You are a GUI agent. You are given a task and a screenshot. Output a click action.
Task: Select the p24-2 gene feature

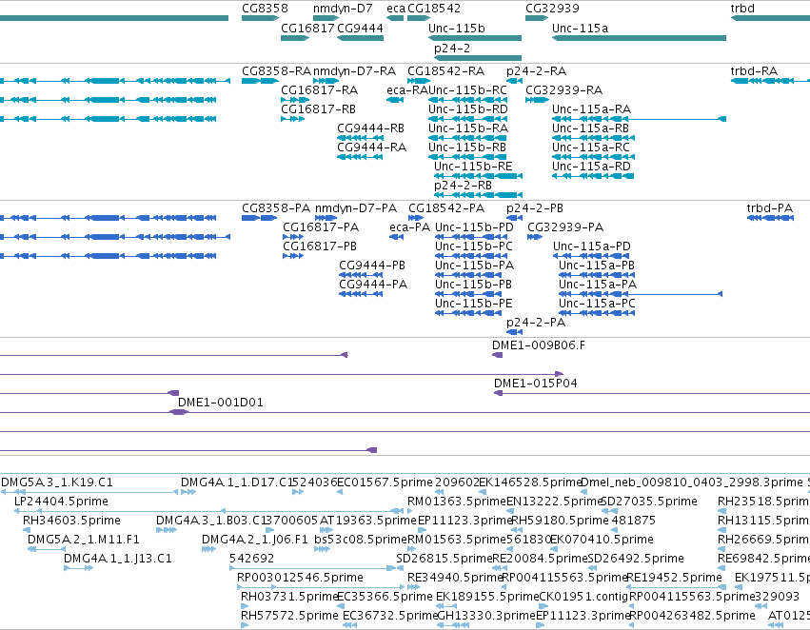[478, 58]
